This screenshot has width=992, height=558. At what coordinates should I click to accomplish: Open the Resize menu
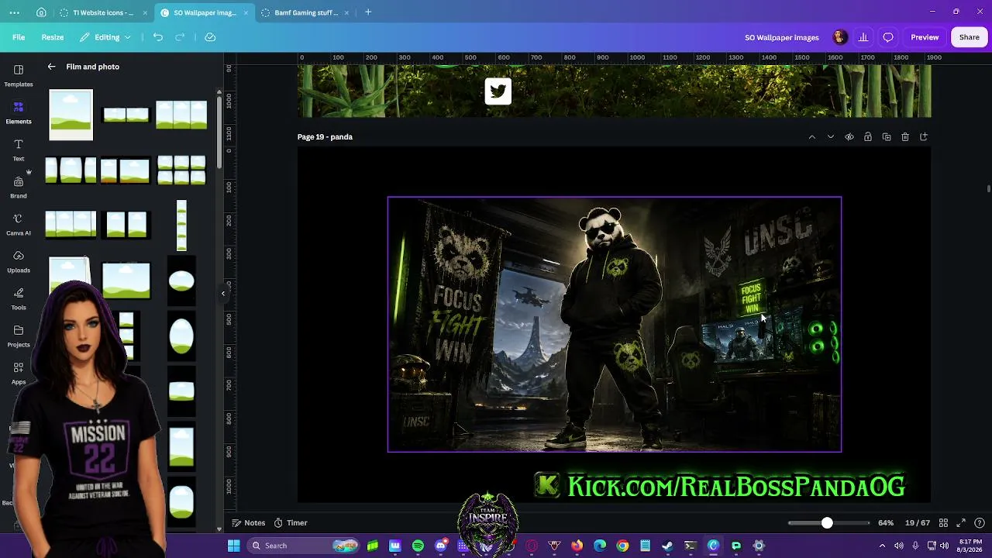click(x=53, y=37)
